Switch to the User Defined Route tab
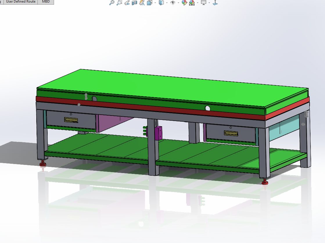 point(21,2)
